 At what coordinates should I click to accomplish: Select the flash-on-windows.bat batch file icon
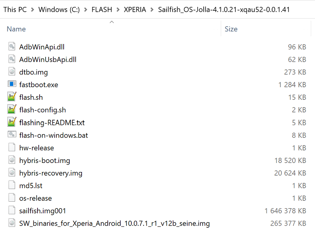(12, 135)
